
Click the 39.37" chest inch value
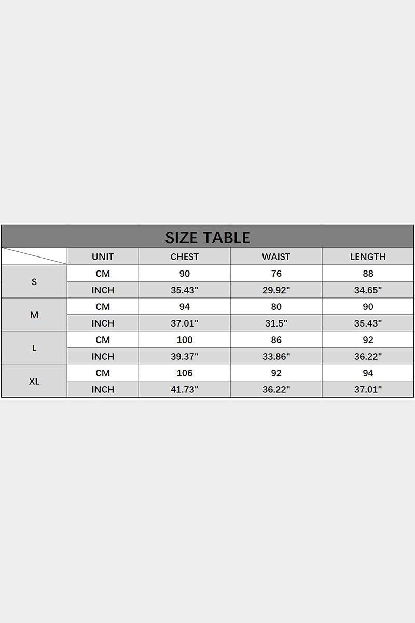[185, 357]
